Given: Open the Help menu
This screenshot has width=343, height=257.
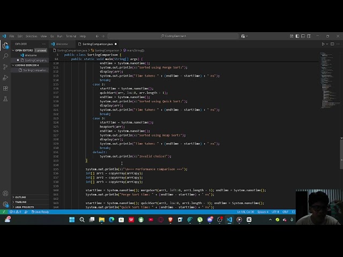Looking at the screenshot, I should click(x=83, y=36).
